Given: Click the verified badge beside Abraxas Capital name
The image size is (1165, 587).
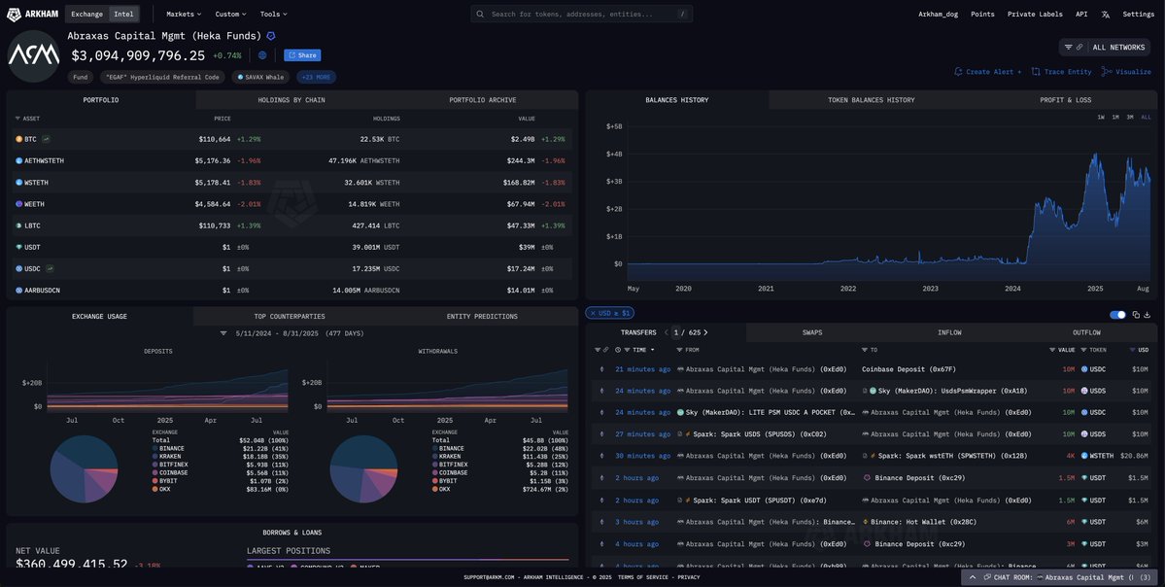Looking at the screenshot, I should click(271, 36).
